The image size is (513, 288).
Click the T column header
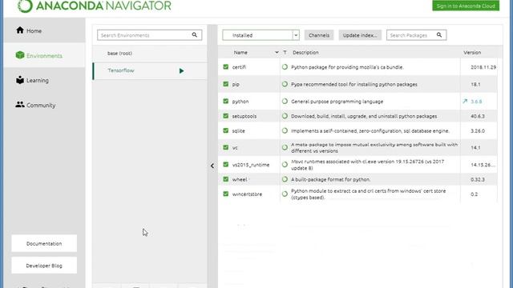[285, 52]
